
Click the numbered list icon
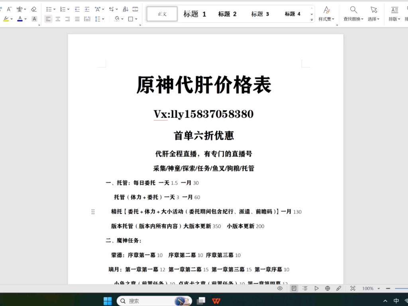click(x=63, y=9)
